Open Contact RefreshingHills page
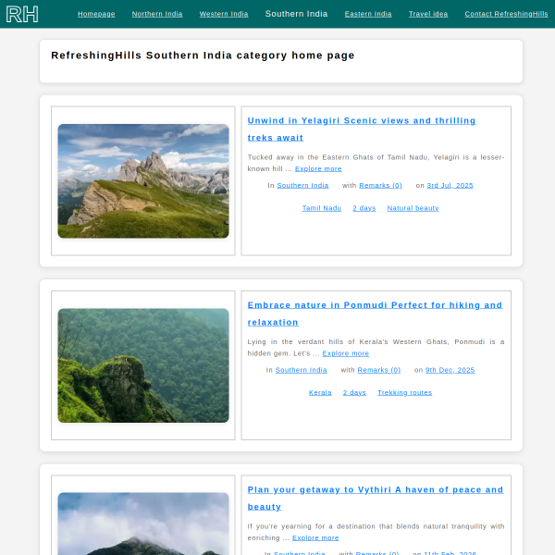This screenshot has height=555, width=555. point(506,14)
